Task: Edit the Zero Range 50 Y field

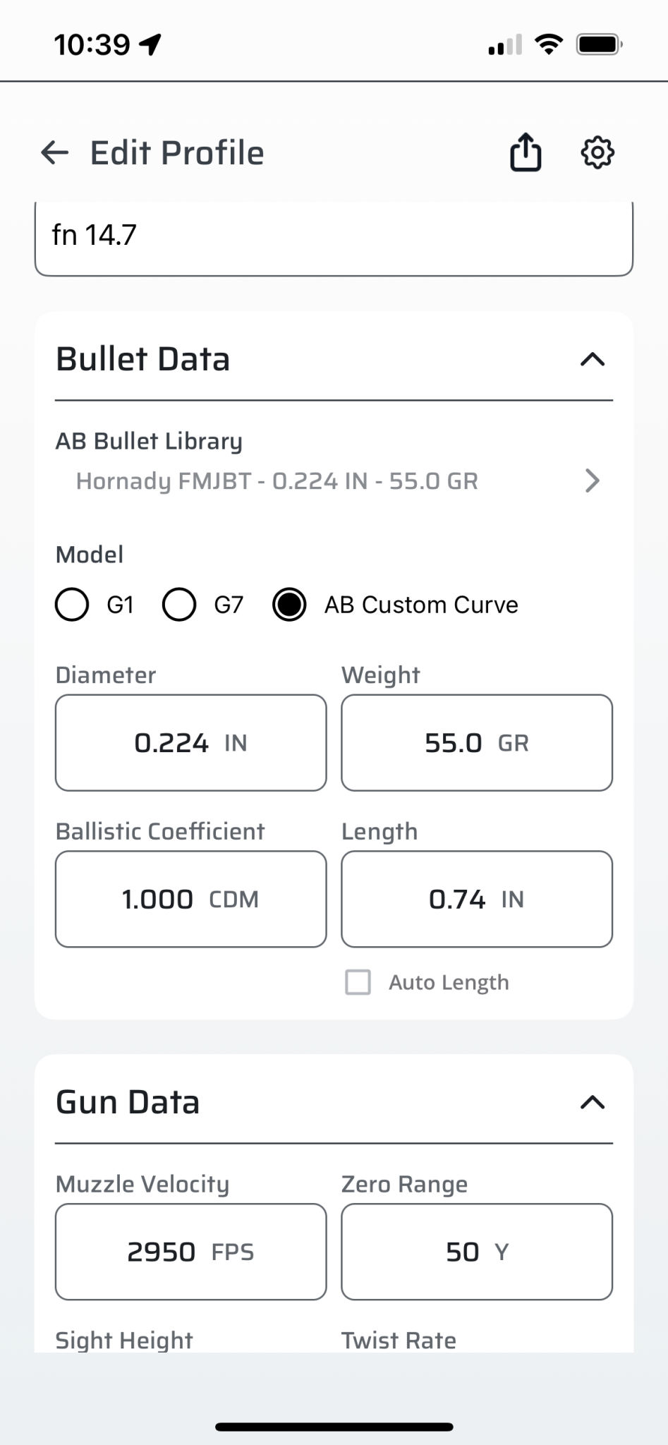Action: (x=477, y=1252)
